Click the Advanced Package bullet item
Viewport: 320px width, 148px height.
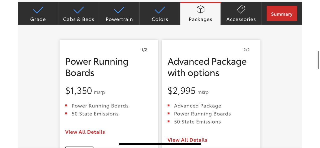coord(198,106)
